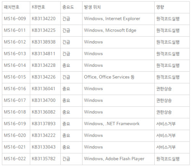The width and height of the screenshot is (191, 166).
Task: Click the Windows, Internet Explorer cell
Action: [118, 19]
